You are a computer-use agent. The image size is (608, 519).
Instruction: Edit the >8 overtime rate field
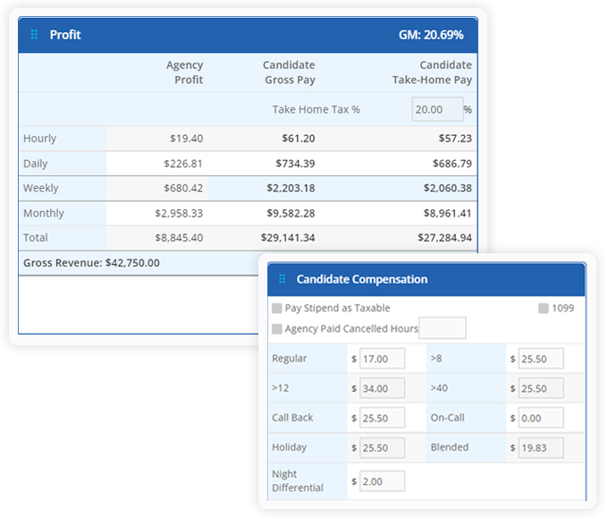(x=541, y=358)
